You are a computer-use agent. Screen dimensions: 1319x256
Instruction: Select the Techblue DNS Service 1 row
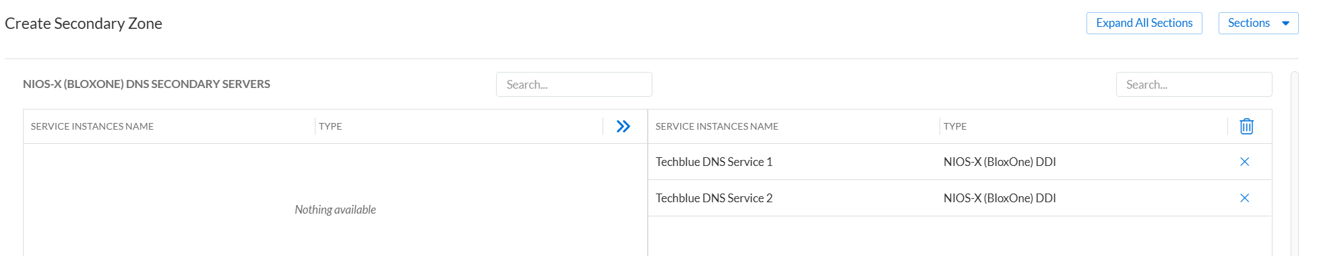960,162
